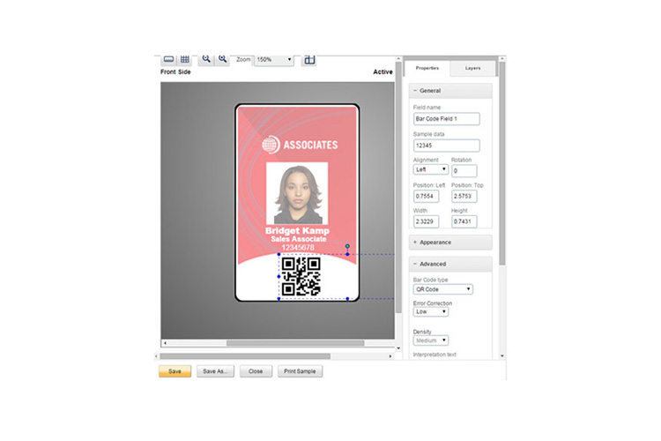Click the properties panel scroll down arrow
Image resolution: width=661 pixels, height=441 pixels.
[501, 356]
